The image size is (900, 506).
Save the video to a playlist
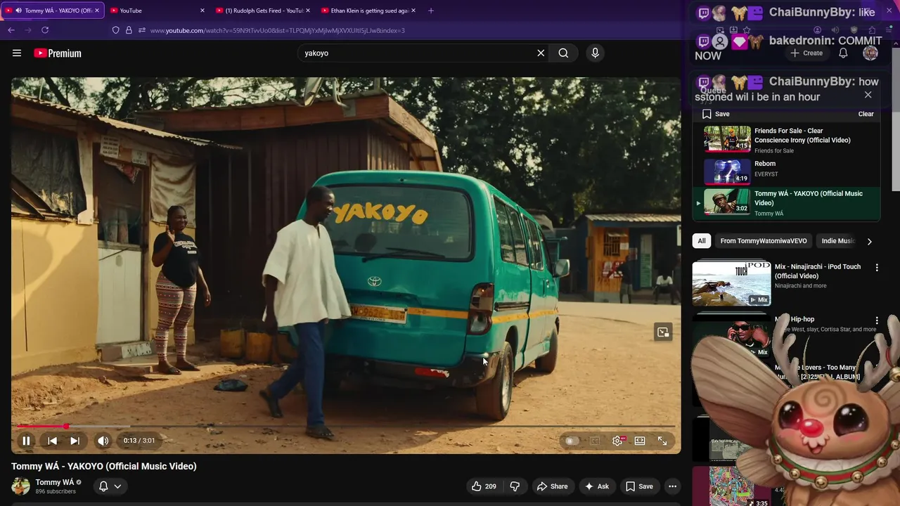pyautogui.click(x=639, y=486)
